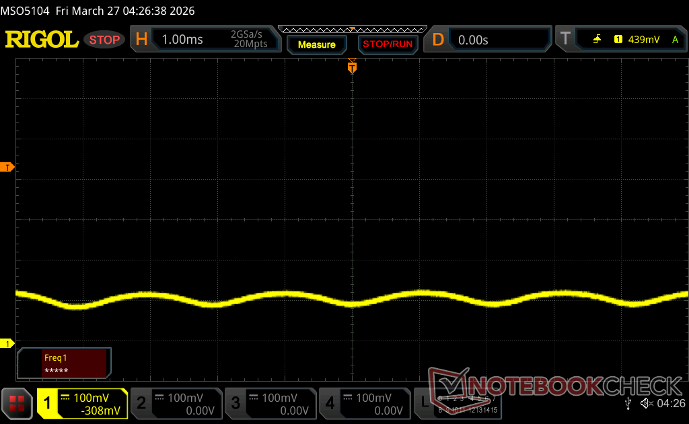
Task: Open the red function navigation grid icon
Action: [x=17, y=403]
